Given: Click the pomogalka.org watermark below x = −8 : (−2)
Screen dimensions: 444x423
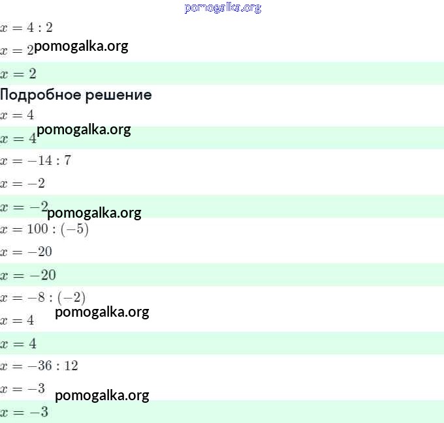Looking at the screenshot, I should (x=102, y=312).
